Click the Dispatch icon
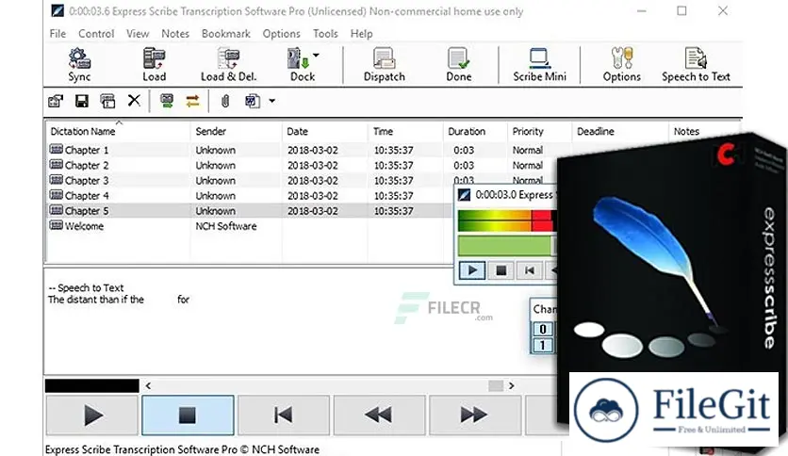The height and width of the screenshot is (456, 788). click(x=384, y=64)
